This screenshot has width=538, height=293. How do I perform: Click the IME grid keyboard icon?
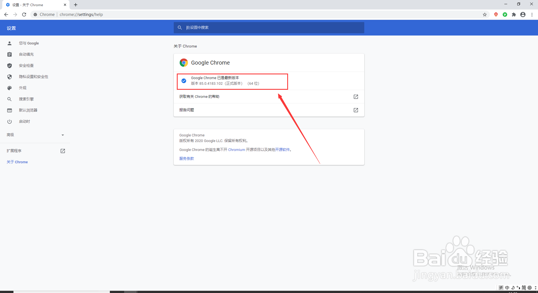click(501, 288)
